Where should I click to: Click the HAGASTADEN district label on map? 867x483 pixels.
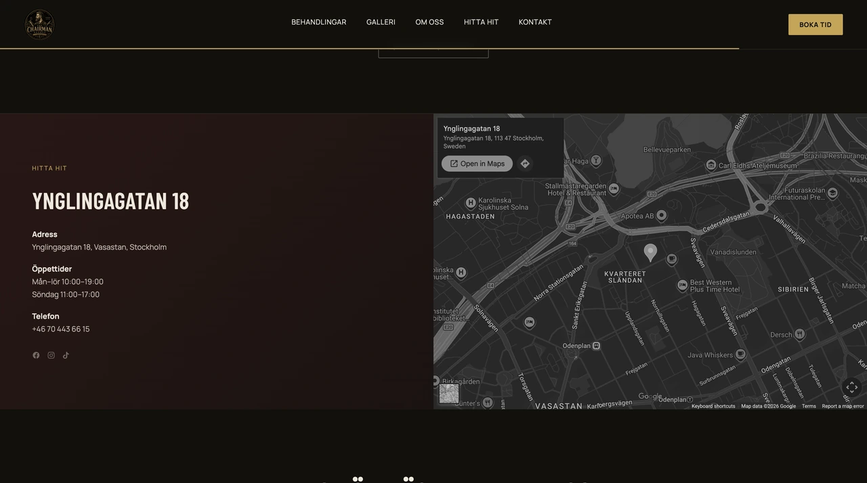(x=470, y=216)
